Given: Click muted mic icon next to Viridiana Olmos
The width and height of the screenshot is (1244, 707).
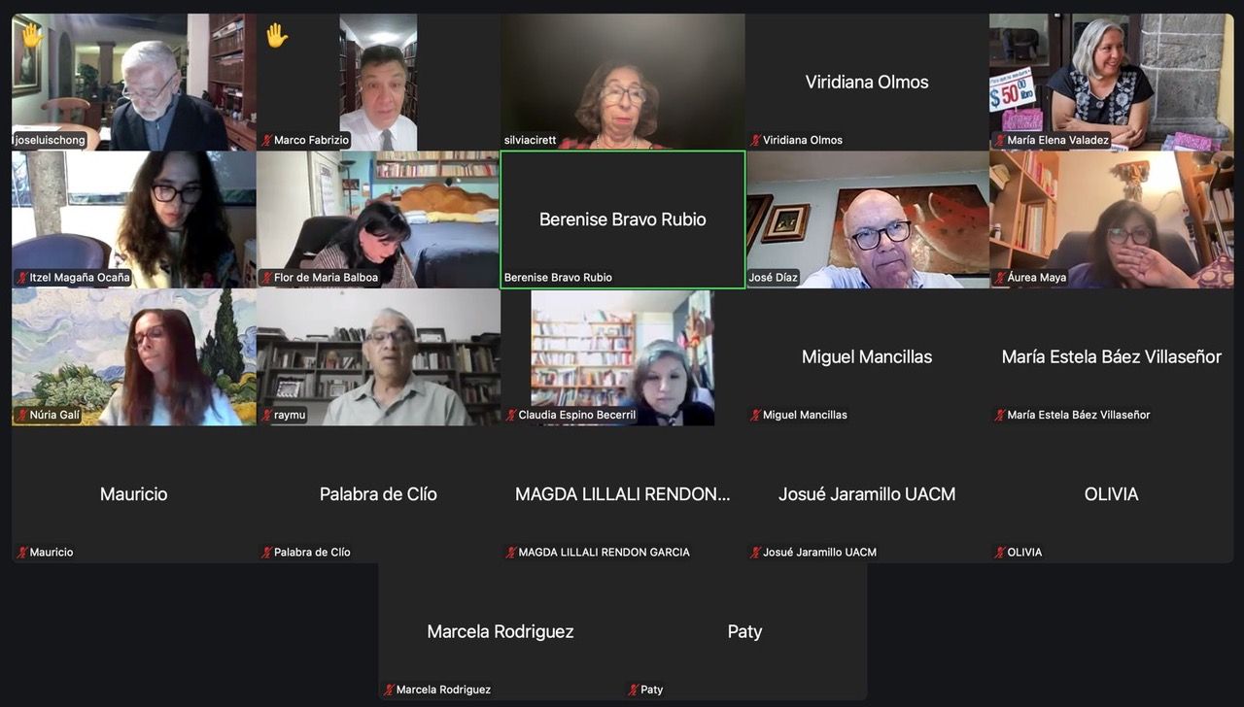Looking at the screenshot, I should point(755,141).
